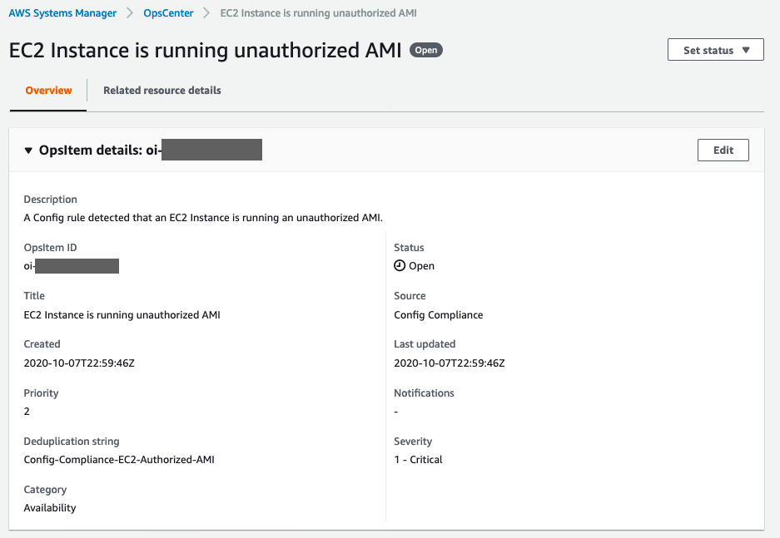Select the Overview tab

[x=47, y=90]
